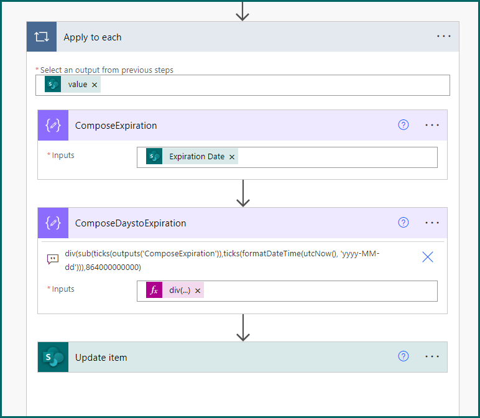
Task: Open Update item ellipsis menu
Action: pos(432,356)
